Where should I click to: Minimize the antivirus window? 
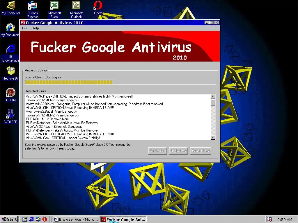[207, 23]
